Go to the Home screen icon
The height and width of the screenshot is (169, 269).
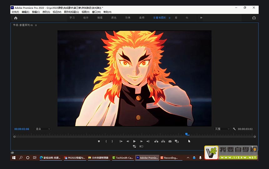click(16, 18)
